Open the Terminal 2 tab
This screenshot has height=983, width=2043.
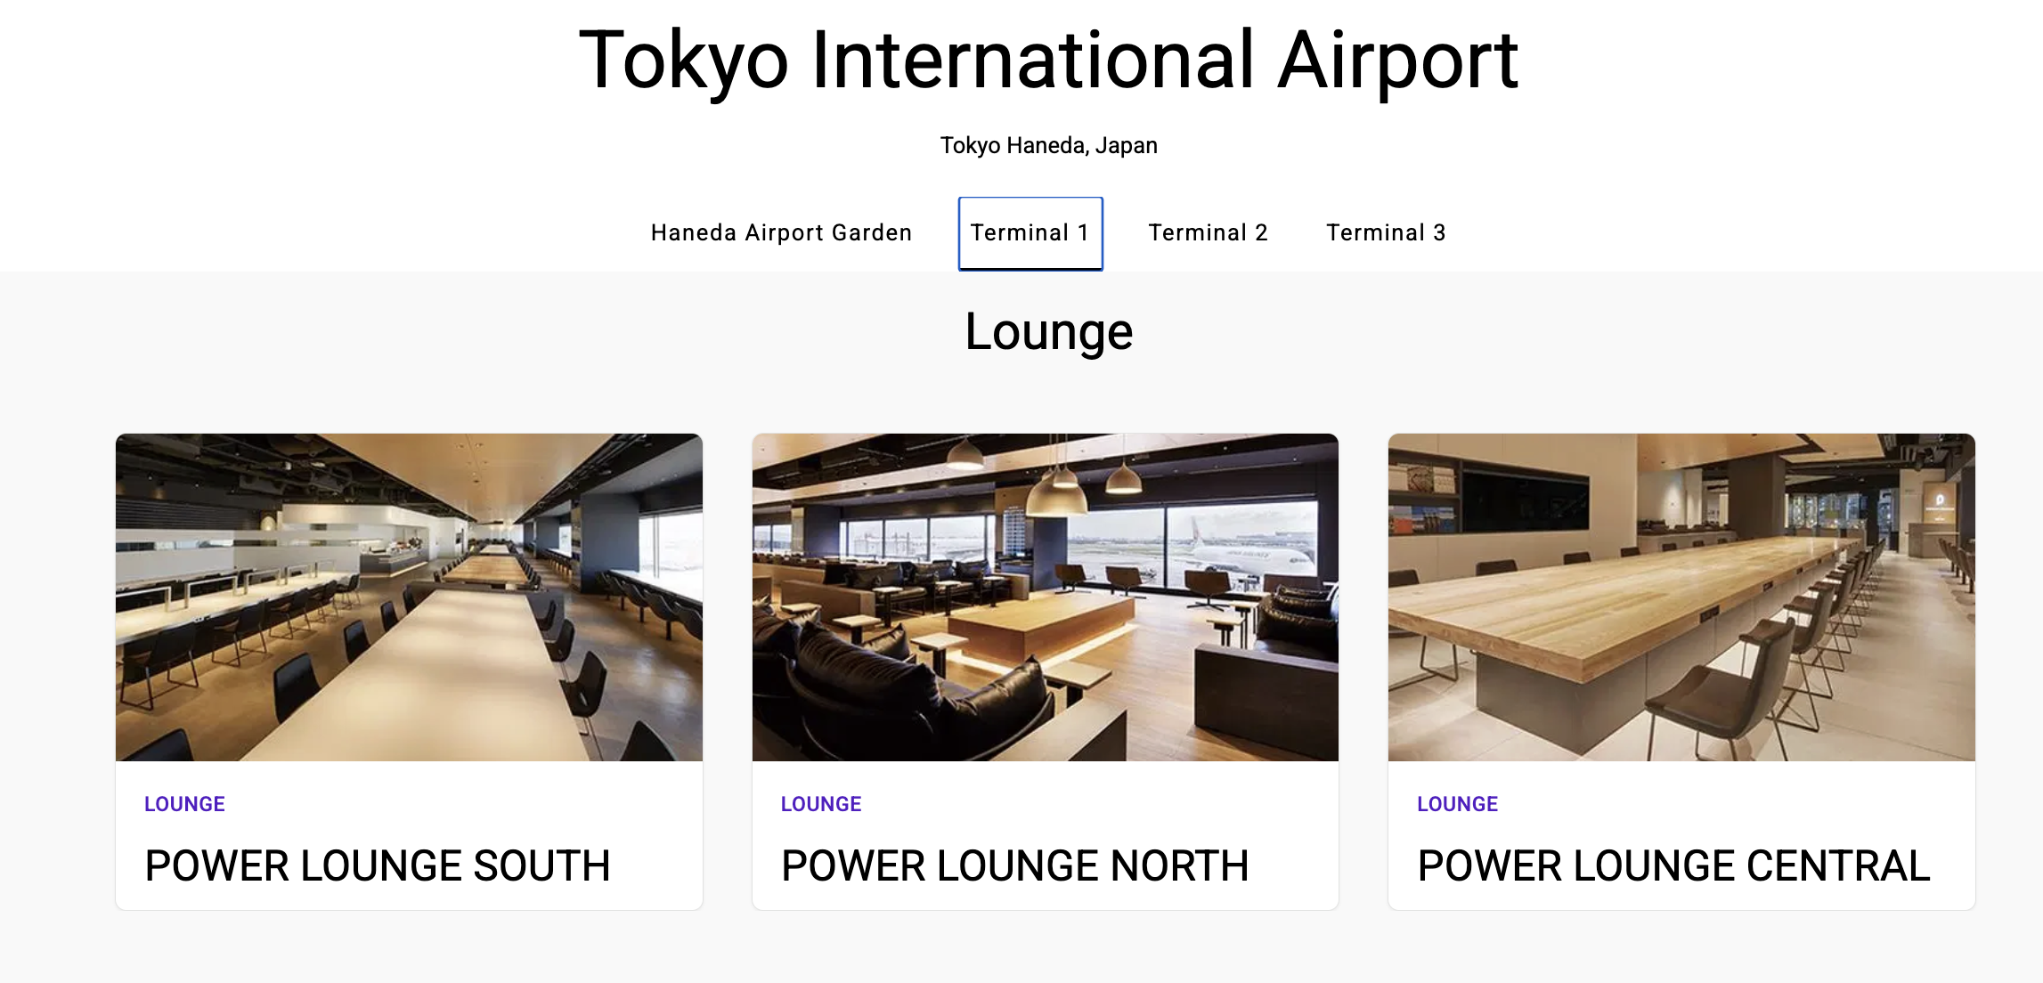(1208, 233)
